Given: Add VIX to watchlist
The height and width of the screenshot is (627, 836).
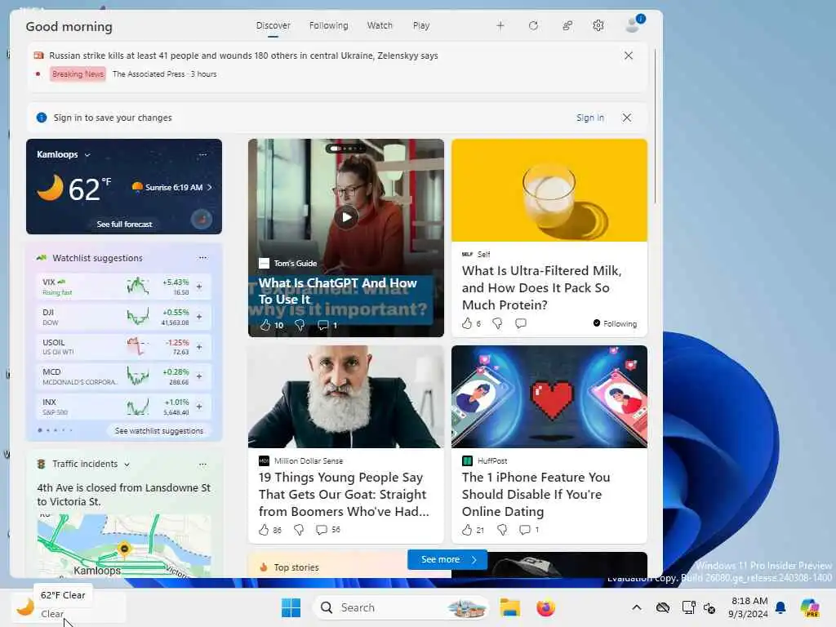Looking at the screenshot, I should 199,287.
